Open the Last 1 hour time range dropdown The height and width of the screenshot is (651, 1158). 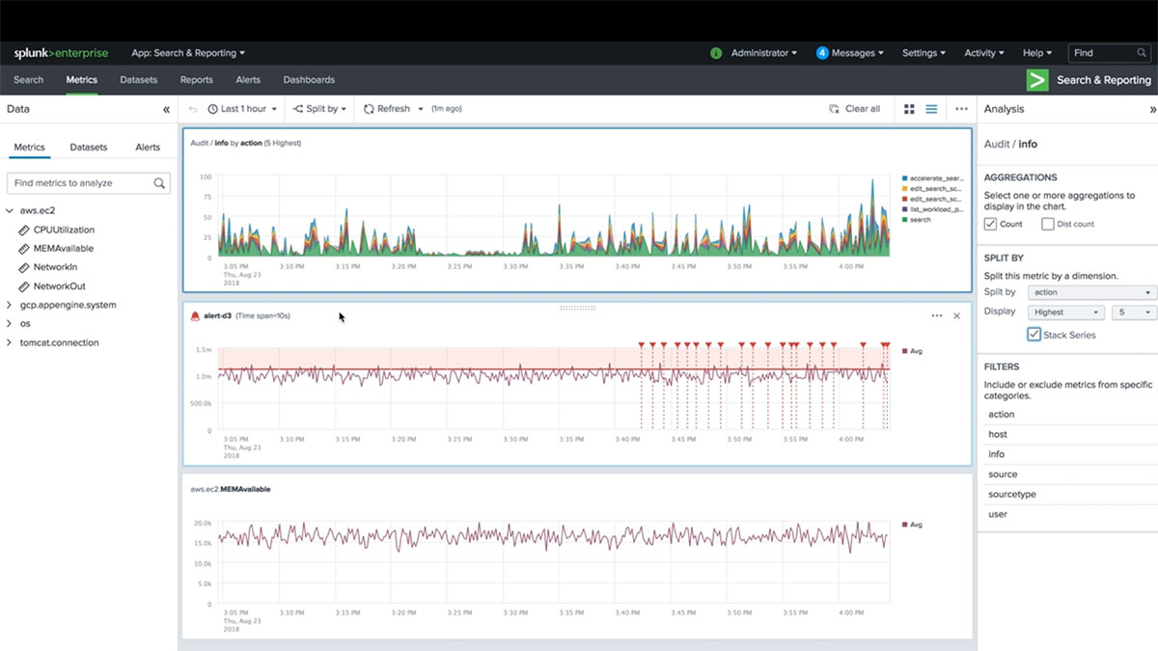(x=242, y=109)
